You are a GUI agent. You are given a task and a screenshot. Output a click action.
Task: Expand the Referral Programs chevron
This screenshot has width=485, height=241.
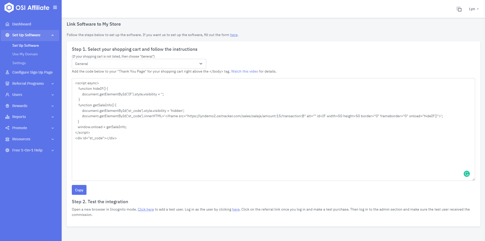[53, 84]
